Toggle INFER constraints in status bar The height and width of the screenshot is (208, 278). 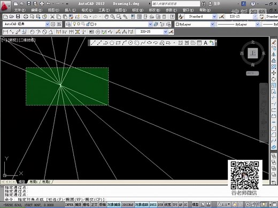69,205
